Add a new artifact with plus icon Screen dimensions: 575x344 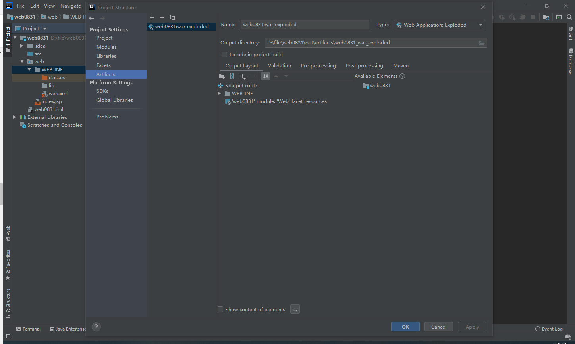tap(152, 17)
